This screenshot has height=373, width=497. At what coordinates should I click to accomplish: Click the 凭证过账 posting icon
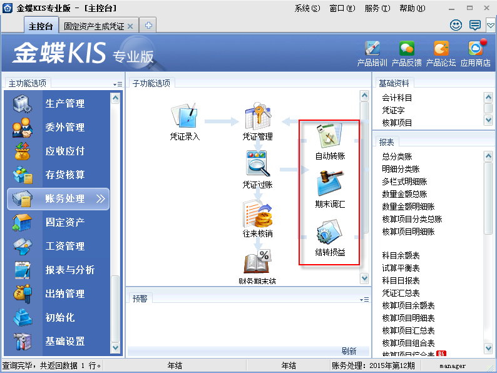click(x=257, y=165)
